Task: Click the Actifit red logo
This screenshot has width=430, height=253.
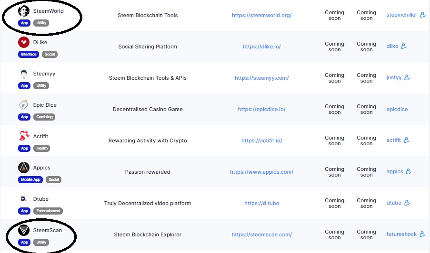Action: point(23,136)
